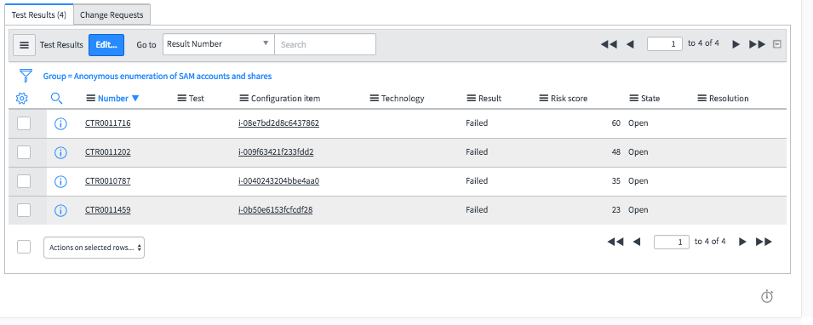Click the blue Edit... button

(x=106, y=45)
